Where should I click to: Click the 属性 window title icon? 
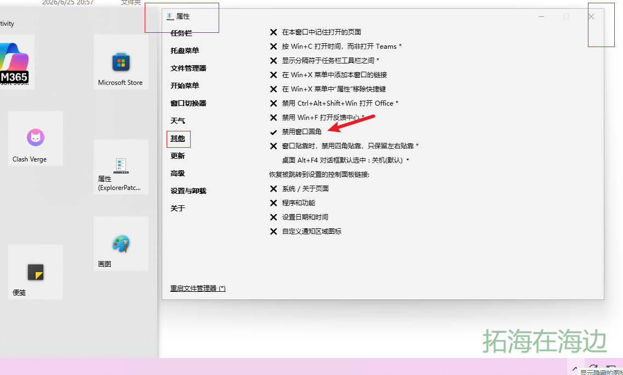click(170, 16)
